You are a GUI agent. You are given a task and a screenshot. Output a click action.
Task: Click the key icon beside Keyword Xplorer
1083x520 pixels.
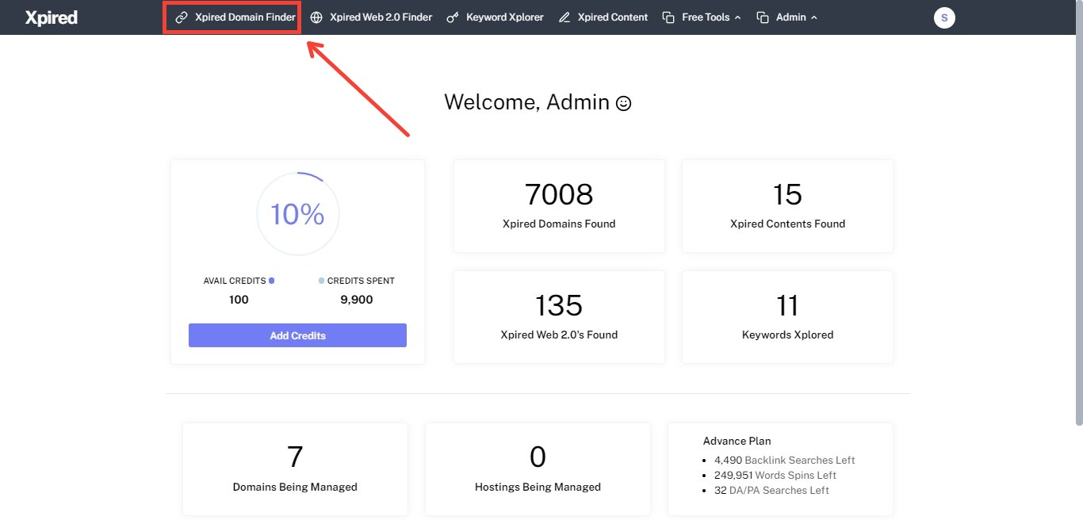pos(453,17)
